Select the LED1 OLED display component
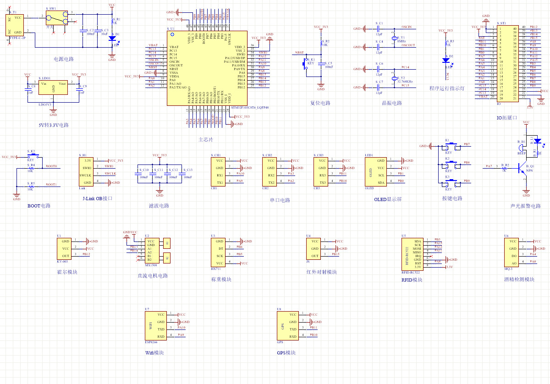 point(375,171)
